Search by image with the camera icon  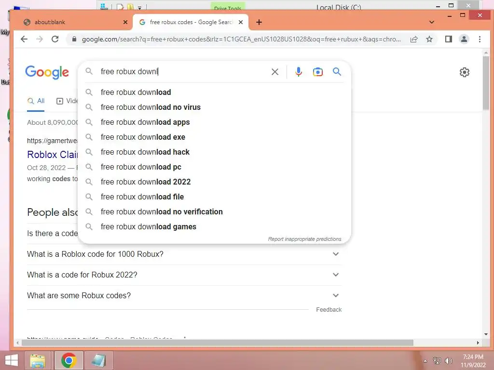[317, 72]
